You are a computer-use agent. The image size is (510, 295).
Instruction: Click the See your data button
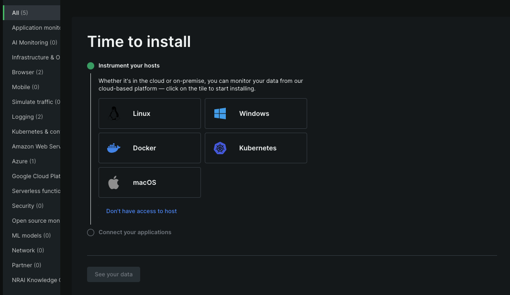click(x=113, y=274)
